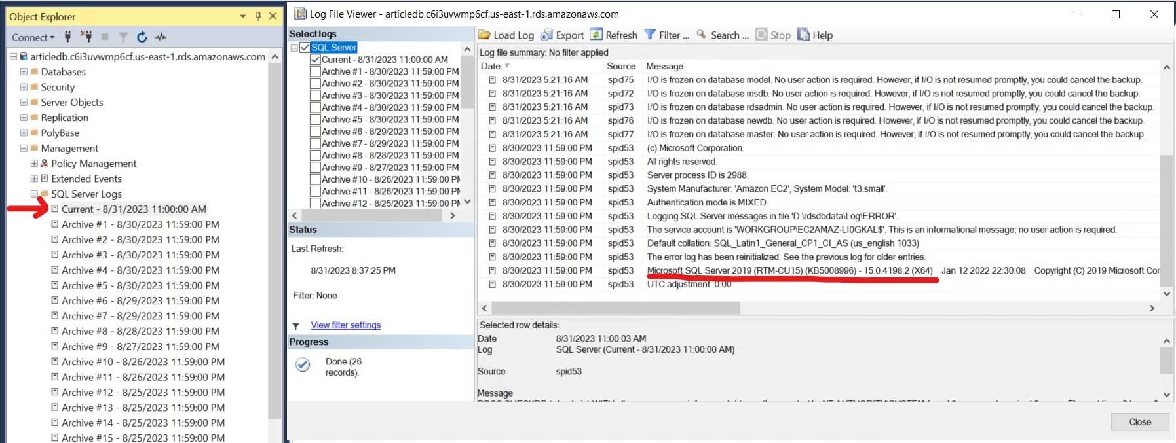1176x443 pixels.
Task: Click the Disconnect icon in Object Explorer toolbar
Action: pyautogui.click(x=86, y=37)
